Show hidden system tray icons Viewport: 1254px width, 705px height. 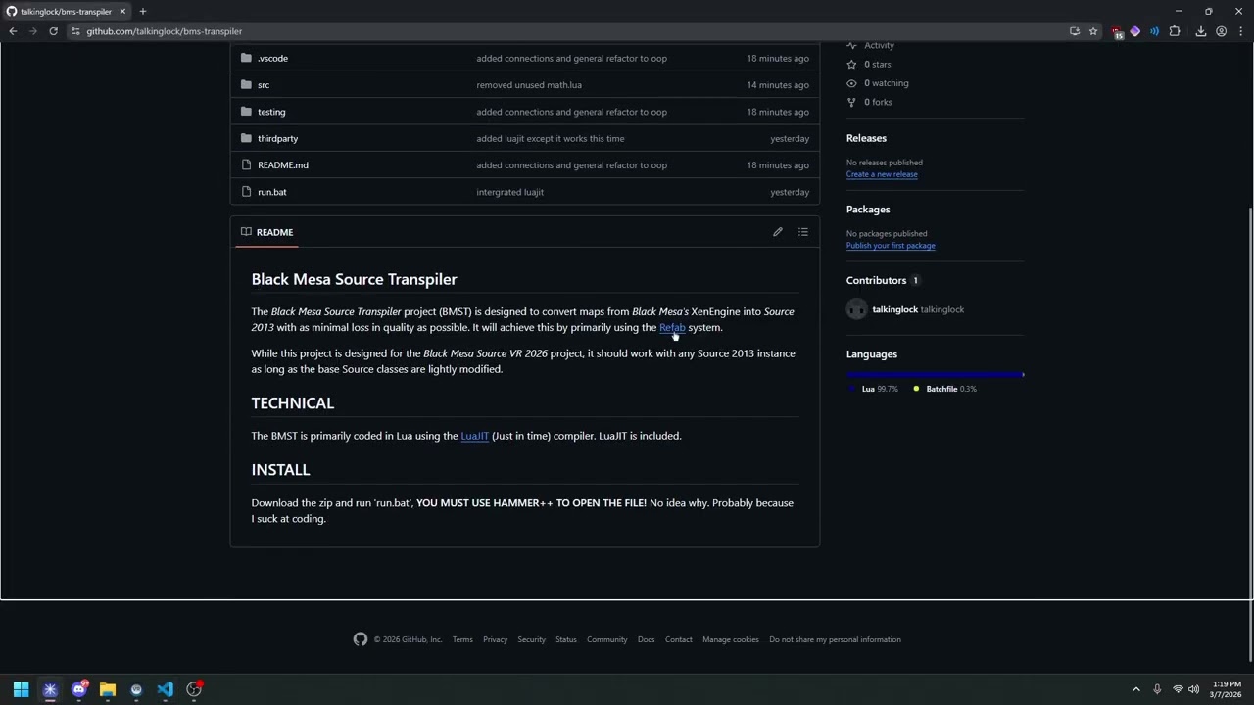point(1136,689)
